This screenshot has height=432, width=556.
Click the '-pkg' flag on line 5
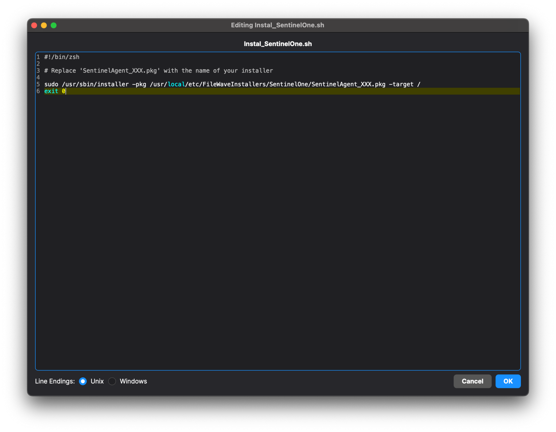[x=139, y=84]
